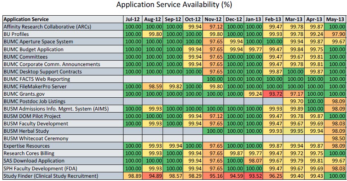Viewport: 347px width, 181px height.
Task: Select the 98.57 cell in Study Finder row
Action: [173, 176]
